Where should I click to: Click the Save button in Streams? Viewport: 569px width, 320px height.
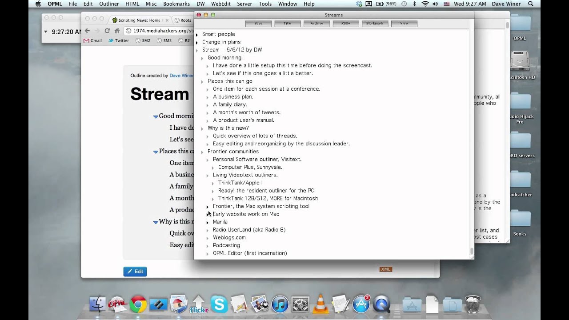tap(258, 24)
